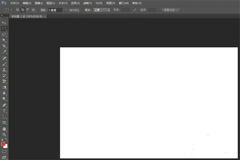240x160 pixels.
Task: Select the Hand tool
Action: pos(4,129)
